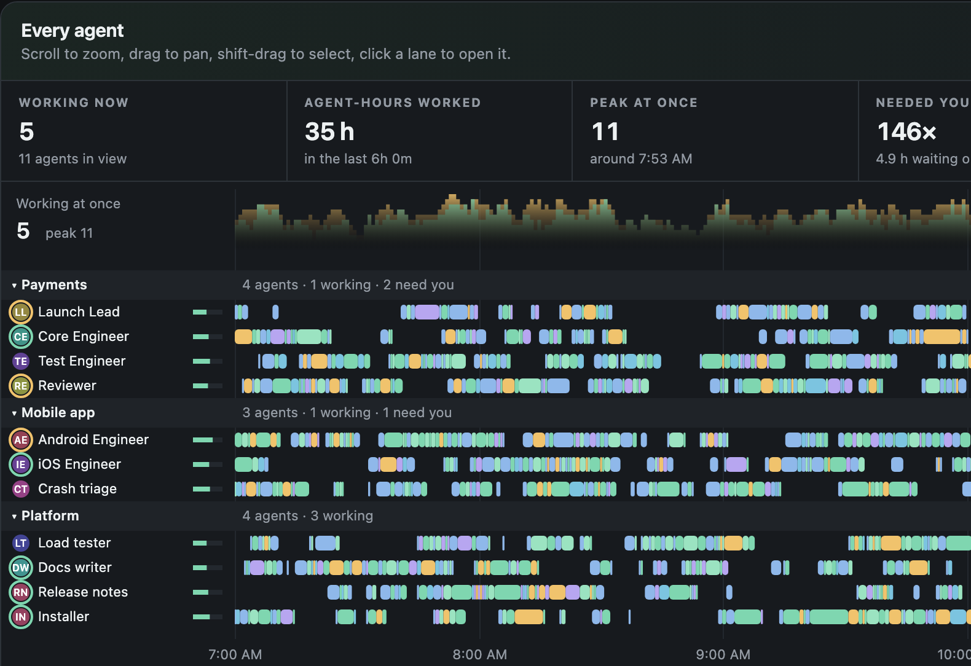Screen dimensions: 971x666
Task: Click the Test Engineer TE avatar
Action: (x=21, y=361)
